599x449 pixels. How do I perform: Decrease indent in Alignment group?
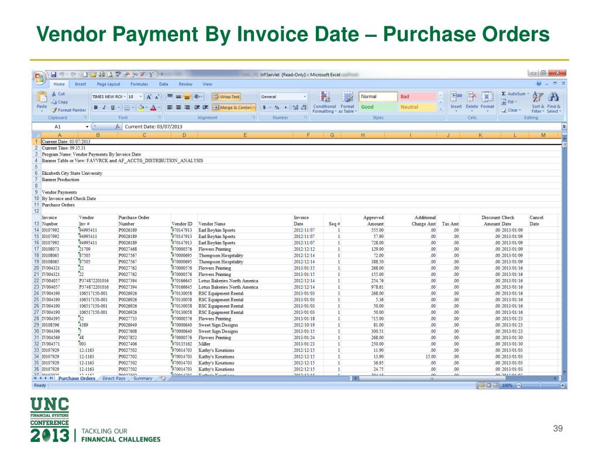[197, 108]
